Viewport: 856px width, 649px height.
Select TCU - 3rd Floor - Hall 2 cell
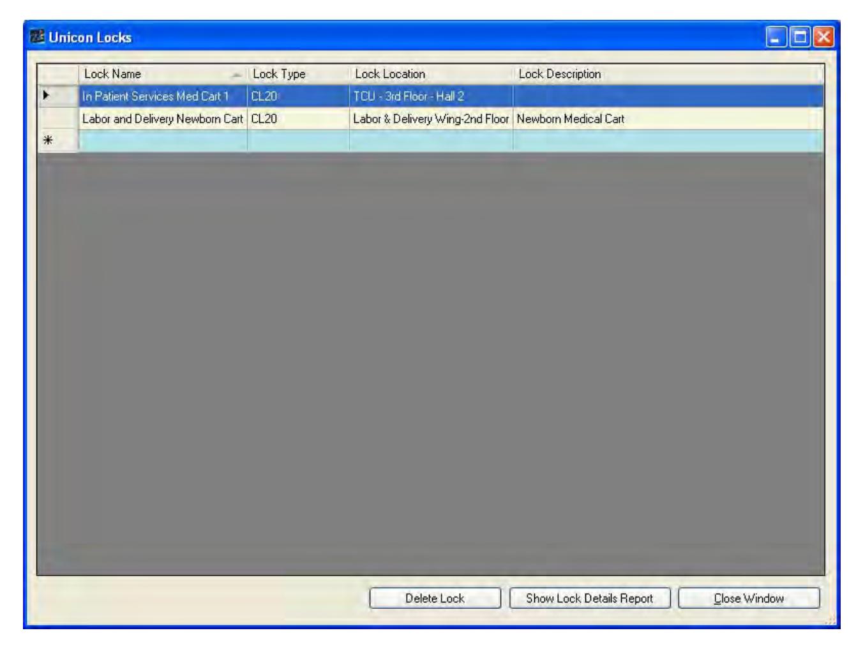(432, 96)
